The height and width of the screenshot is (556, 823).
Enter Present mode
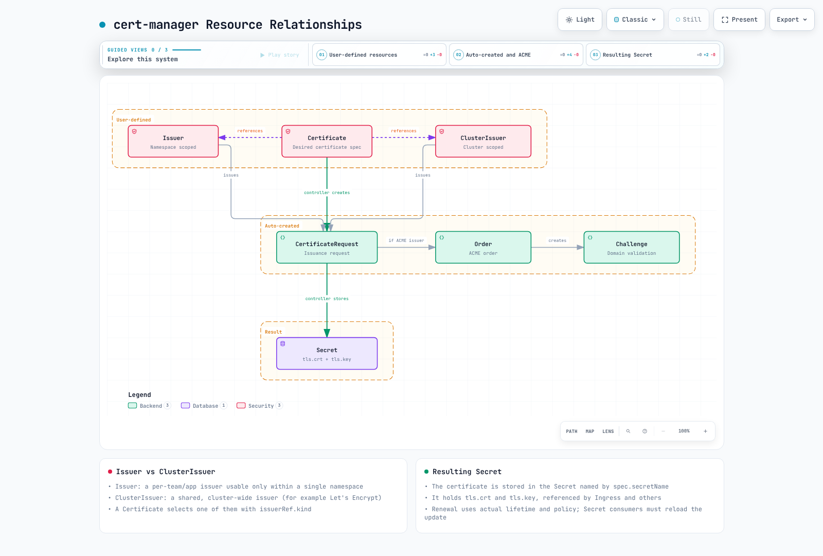[739, 20]
